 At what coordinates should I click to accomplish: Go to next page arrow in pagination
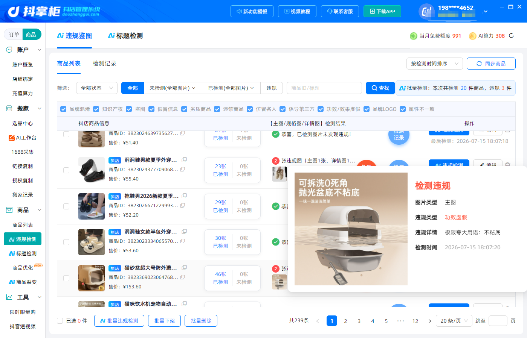click(429, 321)
